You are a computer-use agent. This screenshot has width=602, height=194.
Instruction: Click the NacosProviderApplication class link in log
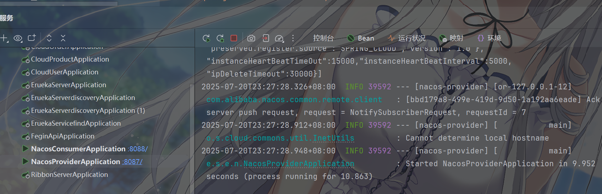coord(299,164)
